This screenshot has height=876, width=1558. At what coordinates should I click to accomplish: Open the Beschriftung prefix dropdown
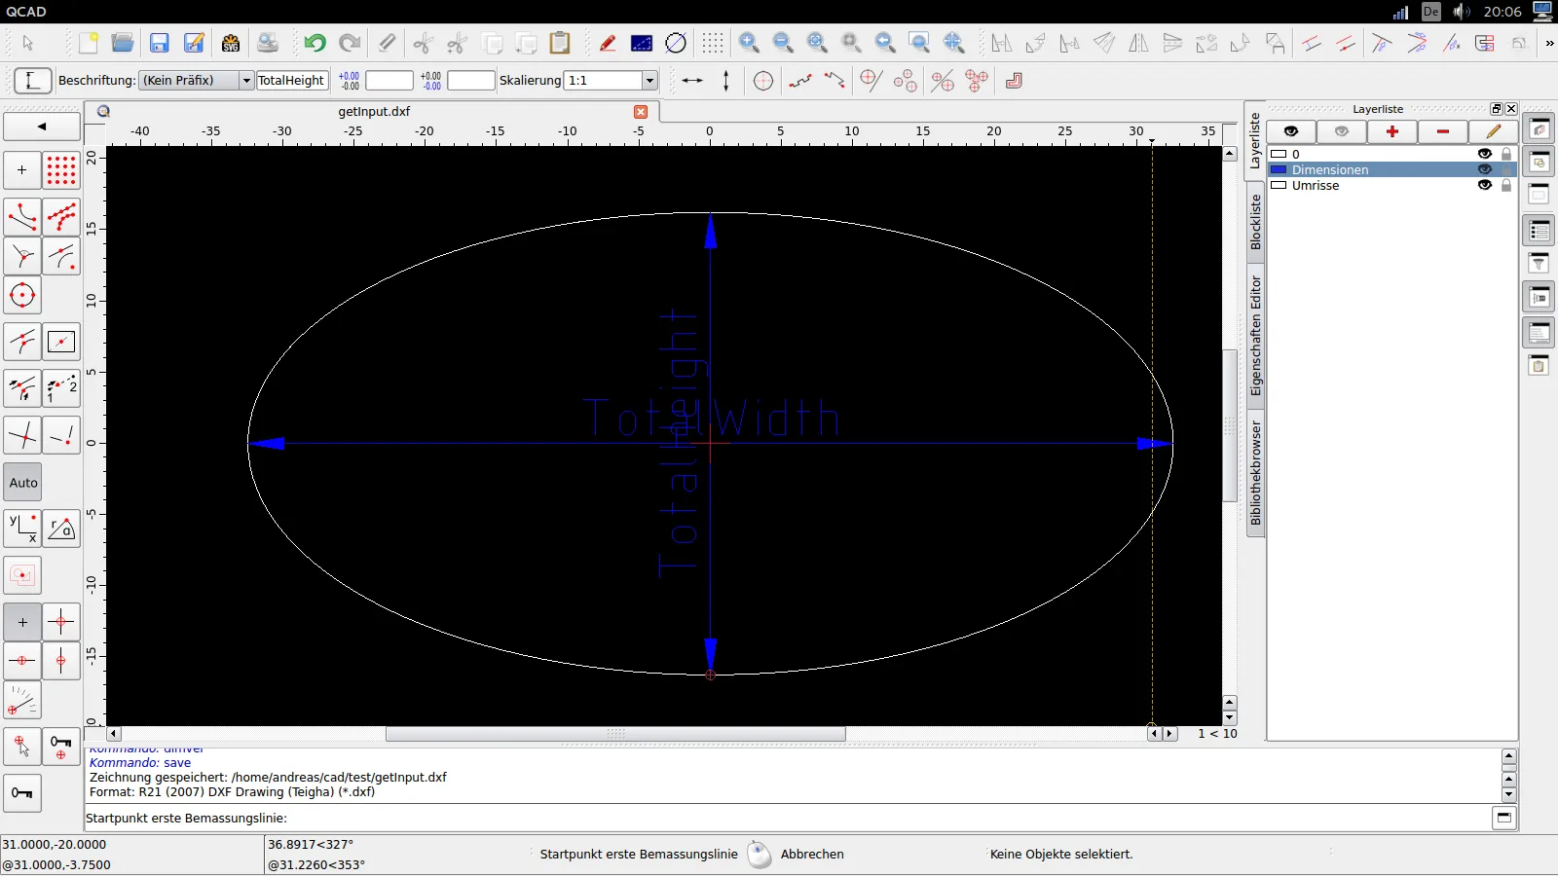(246, 81)
